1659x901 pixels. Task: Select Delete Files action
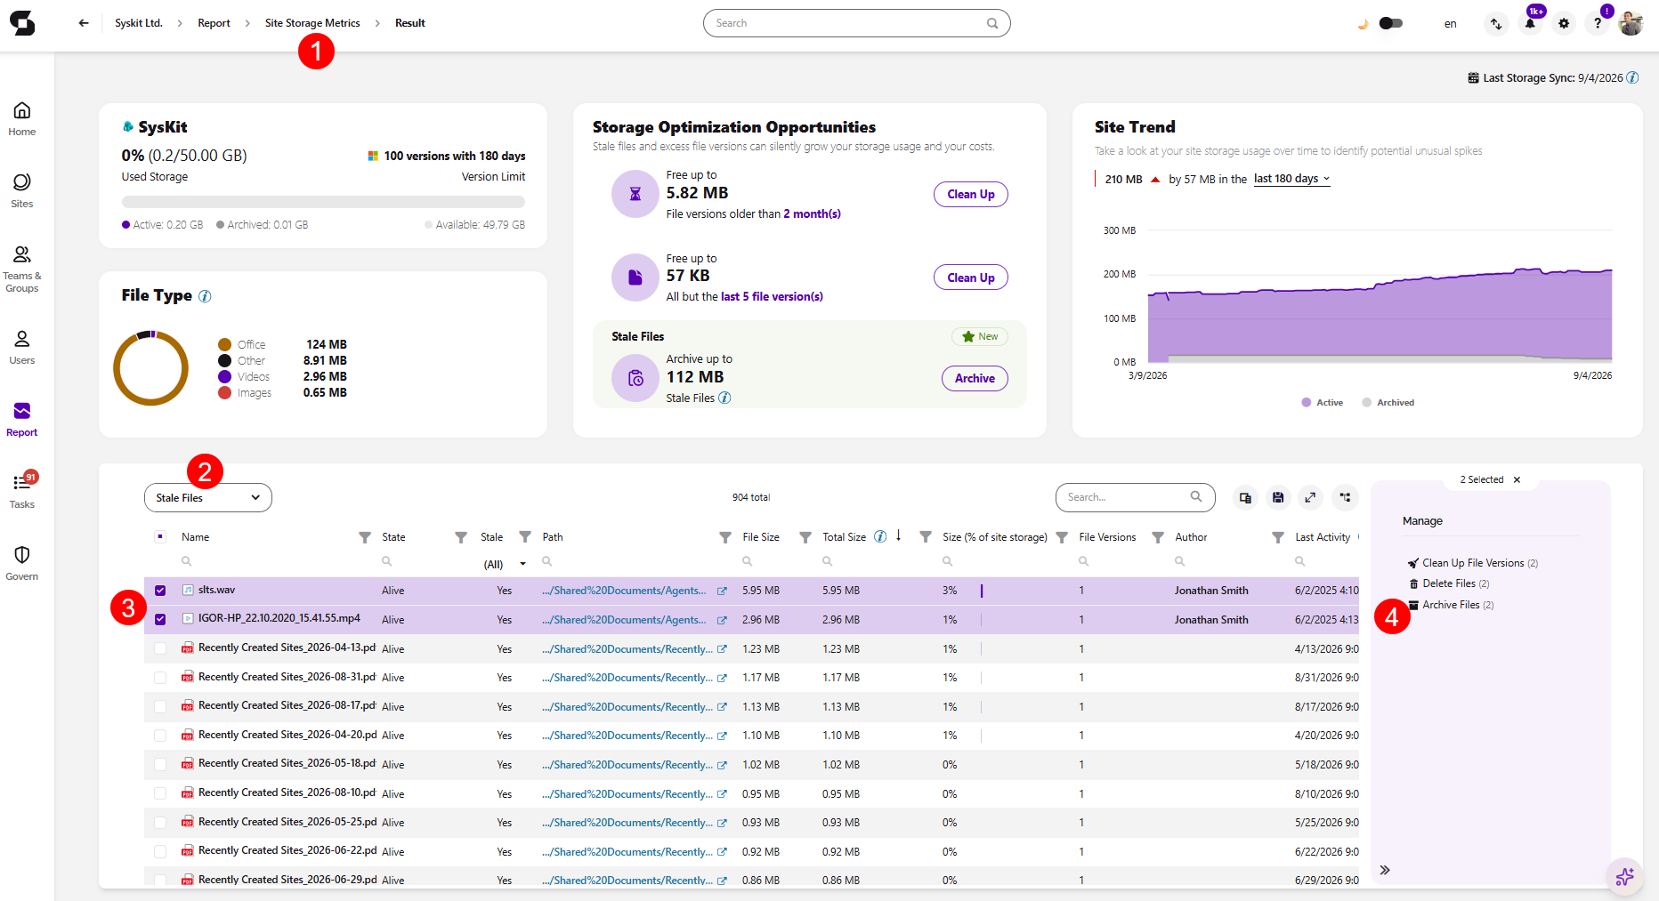pos(1449,583)
